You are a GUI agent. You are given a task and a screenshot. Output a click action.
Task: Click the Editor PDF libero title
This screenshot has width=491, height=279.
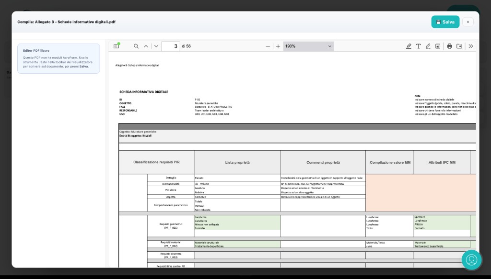[36, 51]
